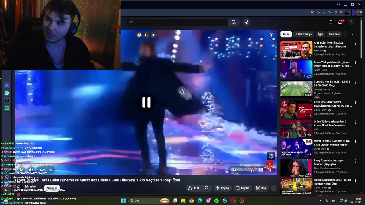Open YouTube account avatar menu

click(x=351, y=22)
